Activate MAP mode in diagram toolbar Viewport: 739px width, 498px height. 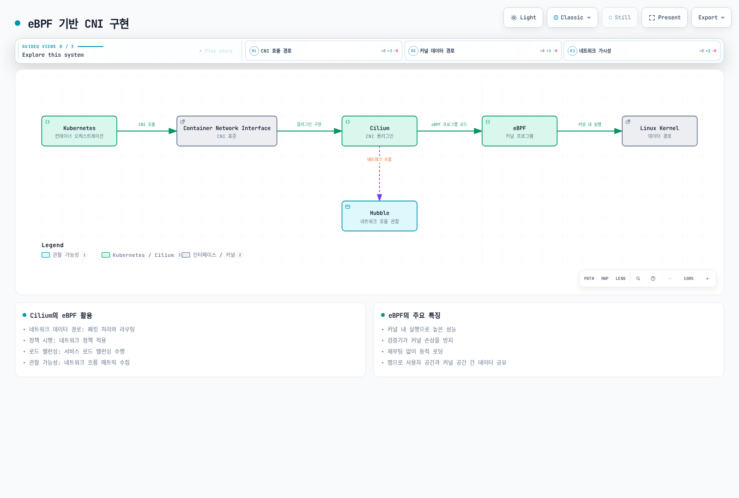[x=605, y=279]
